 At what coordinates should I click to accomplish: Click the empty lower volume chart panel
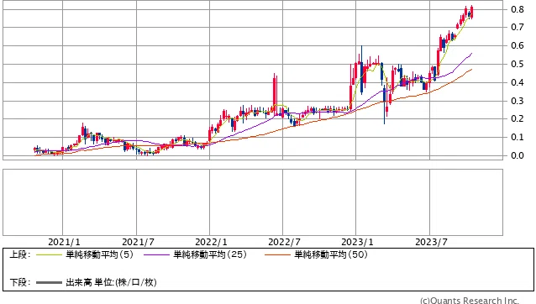253,202
